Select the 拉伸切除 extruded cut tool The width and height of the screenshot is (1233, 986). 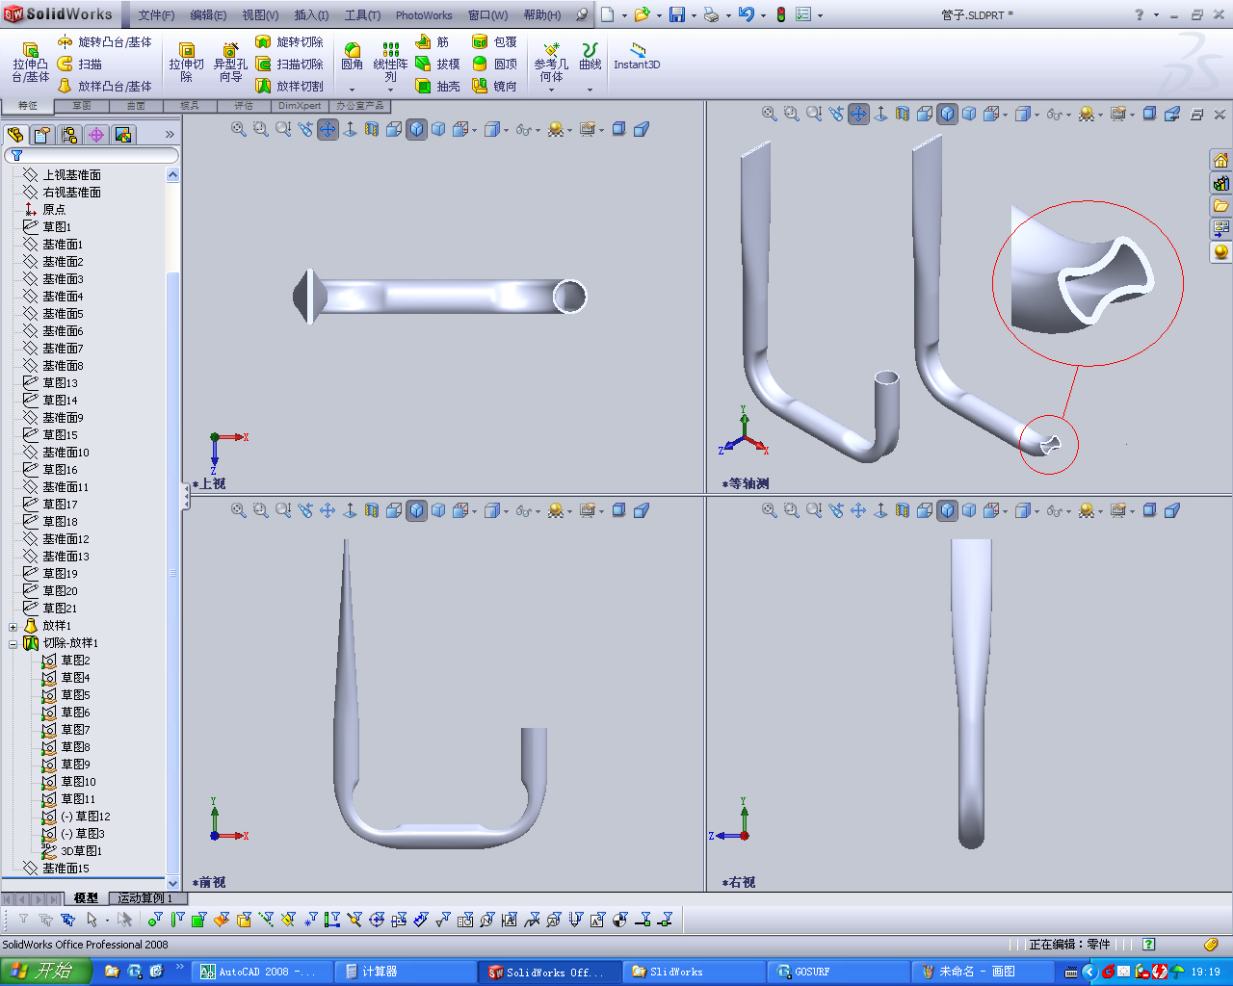tap(186, 63)
